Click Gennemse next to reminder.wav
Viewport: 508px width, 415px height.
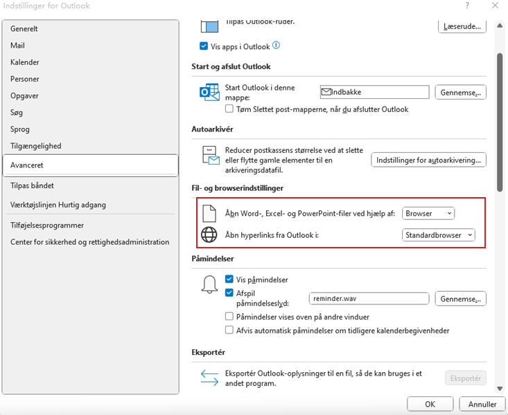point(460,299)
